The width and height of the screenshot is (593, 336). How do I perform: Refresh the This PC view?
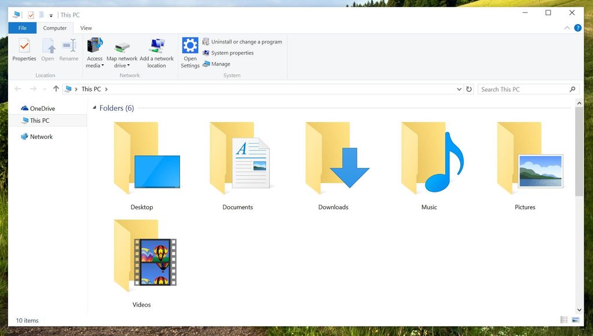coord(469,89)
